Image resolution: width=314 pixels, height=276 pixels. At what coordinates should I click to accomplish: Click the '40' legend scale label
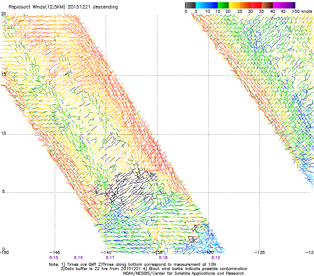[x=272, y=11]
